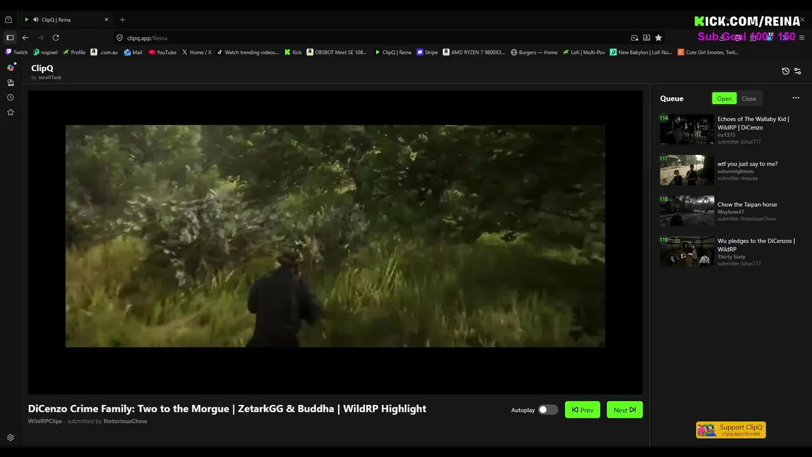The width and height of the screenshot is (812, 457).
Task: Open the site security shield info
Action: point(119,37)
